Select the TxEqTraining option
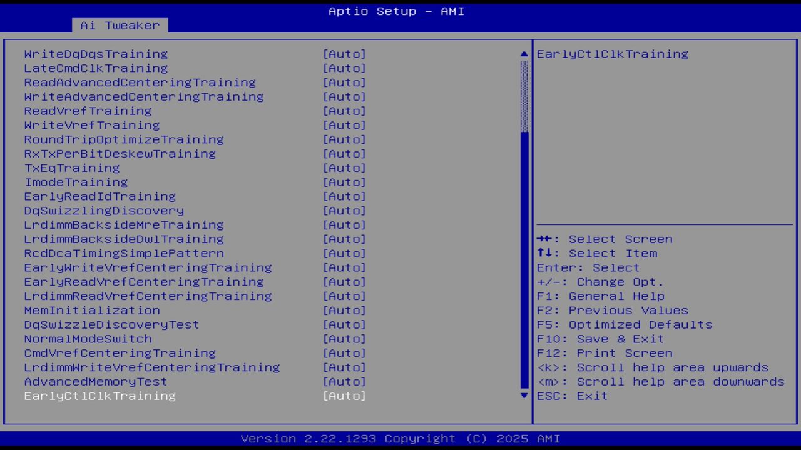The height and width of the screenshot is (450, 801). (x=71, y=167)
